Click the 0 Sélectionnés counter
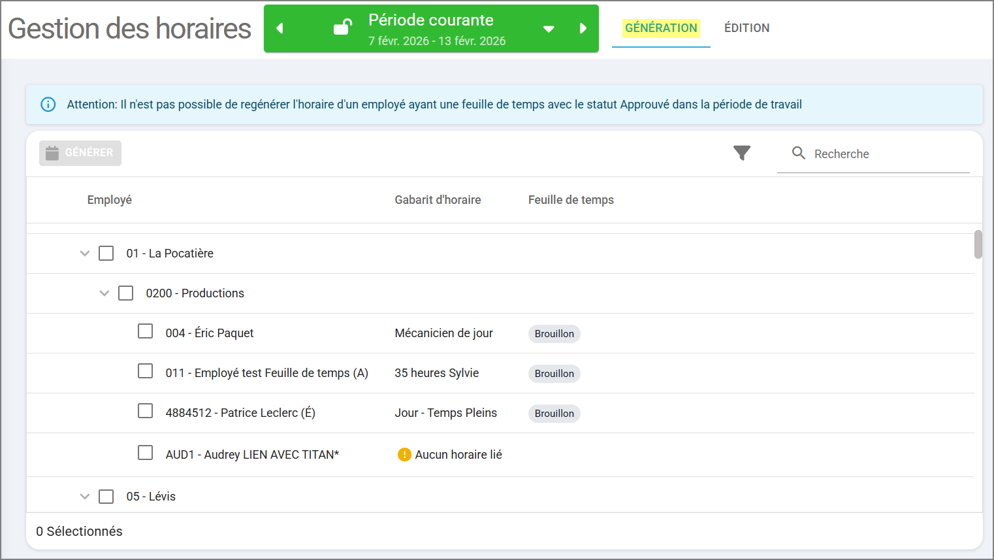Image resolution: width=994 pixels, height=560 pixels. [x=79, y=532]
